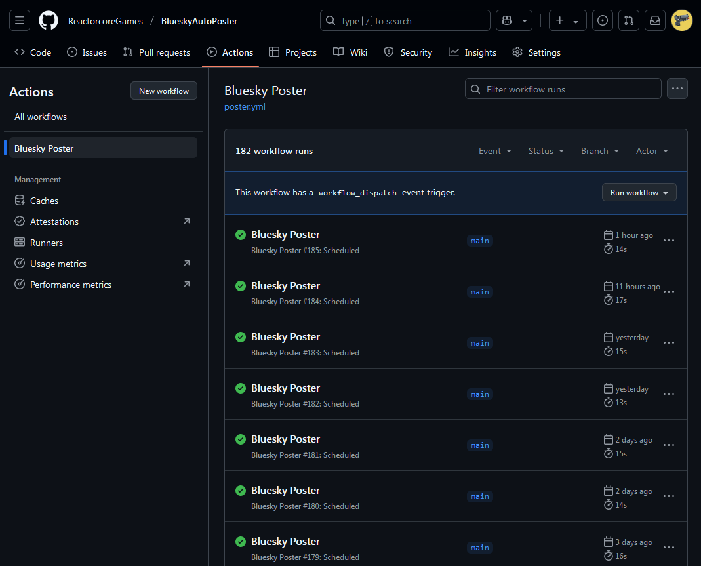Open the Wiki tab
The height and width of the screenshot is (566, 701).
[x=350, y=52]
